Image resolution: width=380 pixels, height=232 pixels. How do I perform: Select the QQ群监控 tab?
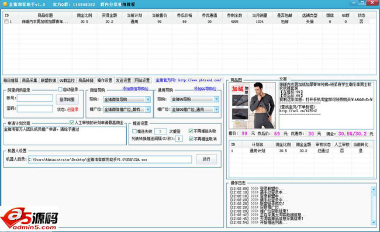67,81
